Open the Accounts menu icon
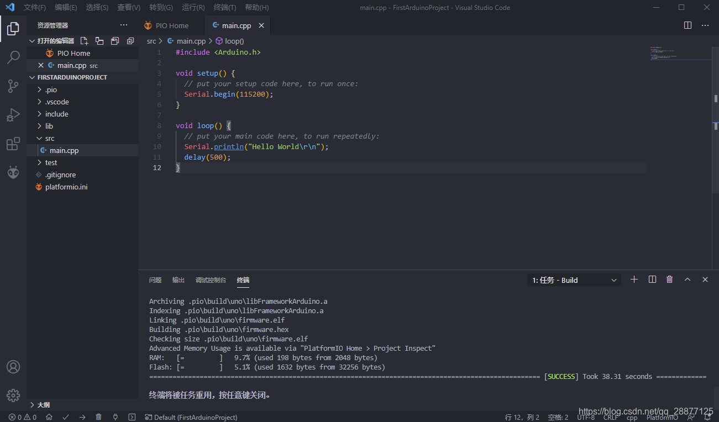Viewport: 719px width, 422px height. click(x=13, y=367)
